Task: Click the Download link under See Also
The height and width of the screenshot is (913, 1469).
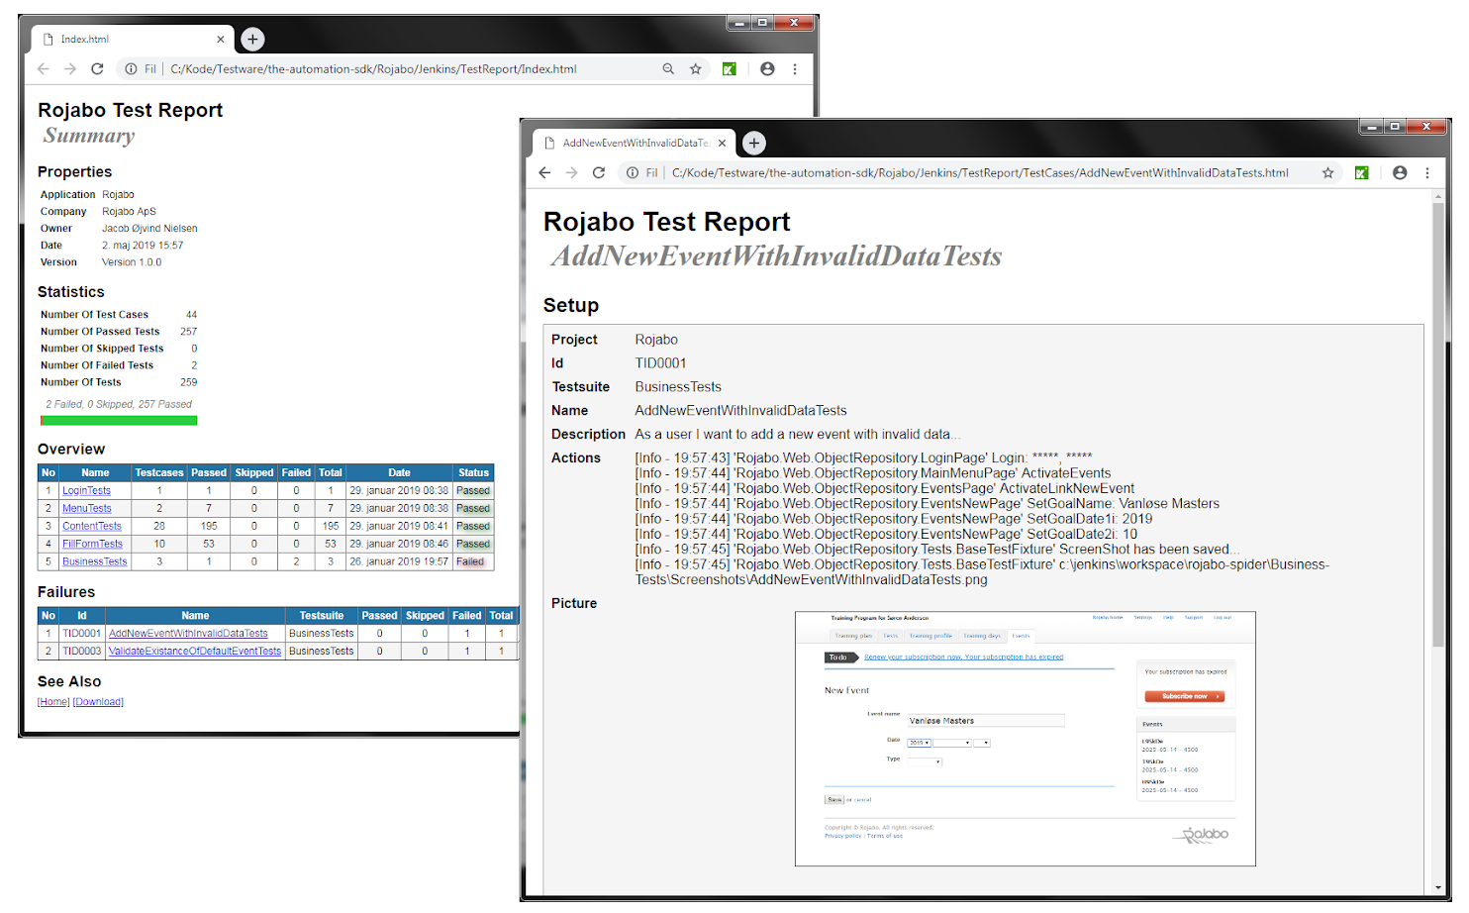Action: [x=98, y=702]
